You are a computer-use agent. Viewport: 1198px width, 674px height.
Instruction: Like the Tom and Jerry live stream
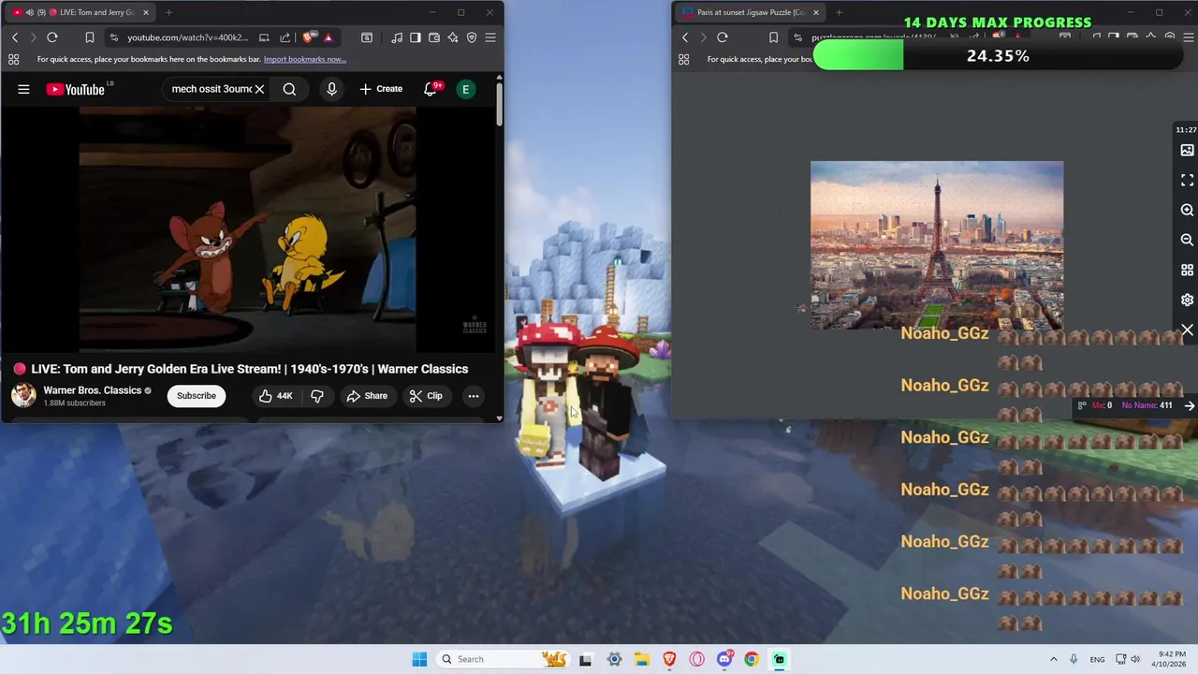click(275, 396)
